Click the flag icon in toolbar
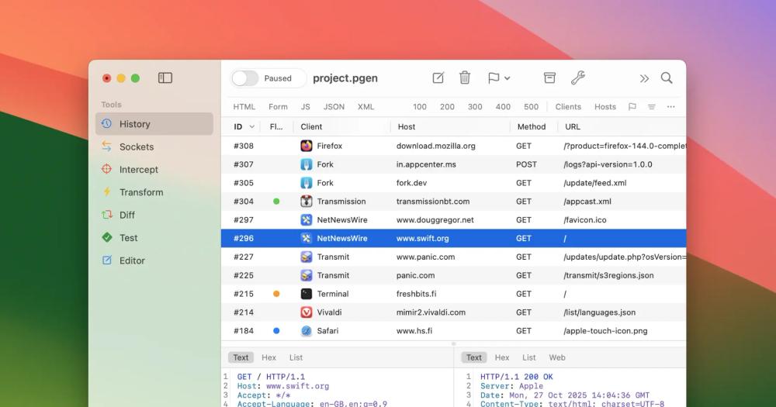The height and width of the screenshot is (407, 776). (494, 78)
